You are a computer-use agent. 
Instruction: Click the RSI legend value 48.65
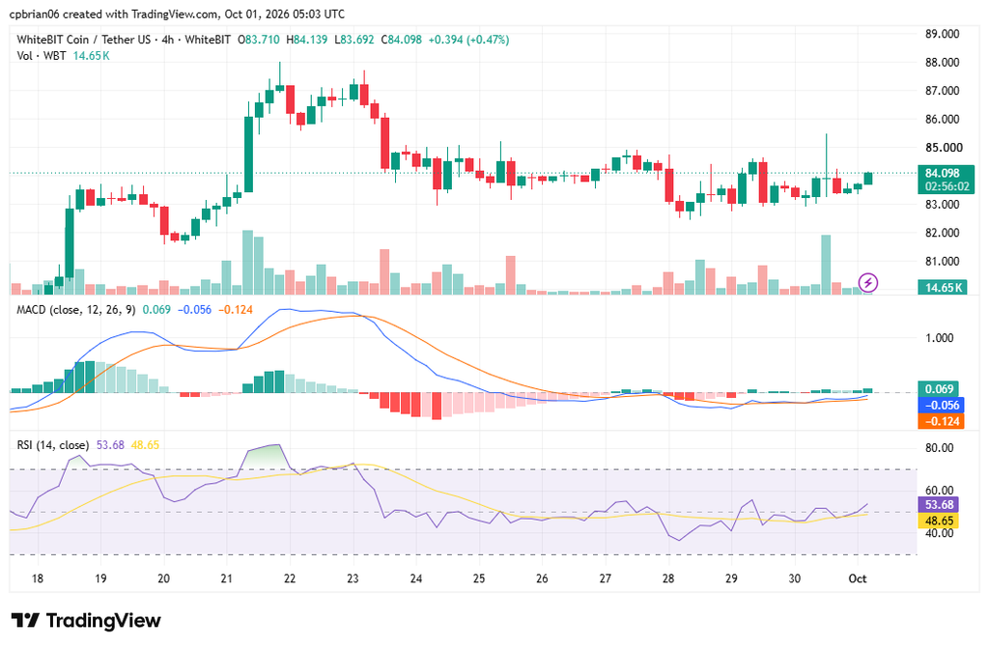coord(145,445)
